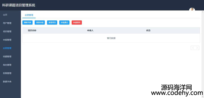Select the 变更管理 tab
Viewport: 204px width, 98px height.
[x=29, y=15]
